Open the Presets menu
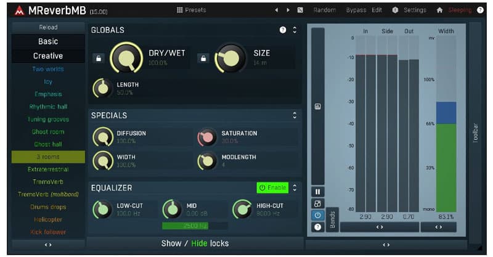The height and width of the screenshot is (257, 493). click(191, 10)
